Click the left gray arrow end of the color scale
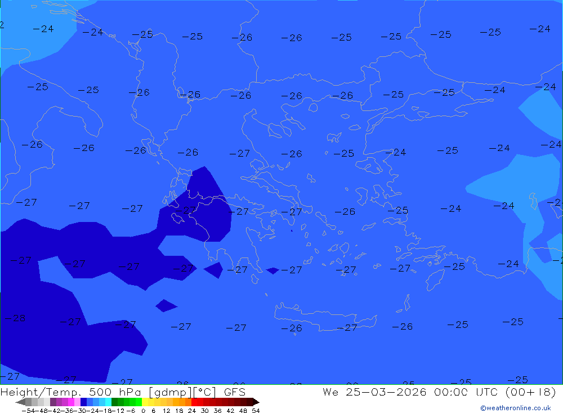Screen dimensions: 563x413 tap(20, 402)
